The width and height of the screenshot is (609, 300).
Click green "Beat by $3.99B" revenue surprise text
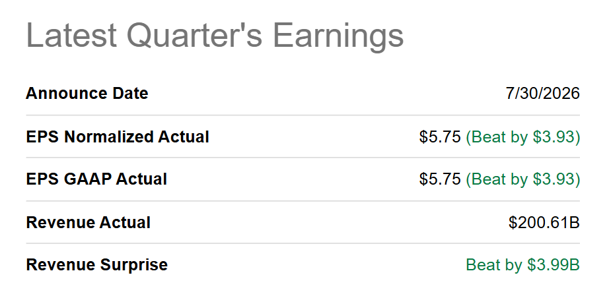point(522,265)
